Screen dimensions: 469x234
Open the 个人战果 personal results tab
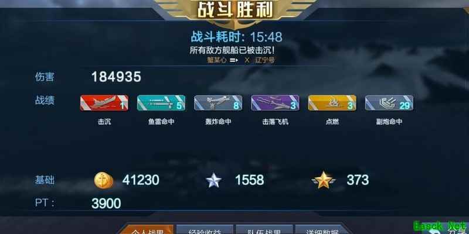[147, 229]
